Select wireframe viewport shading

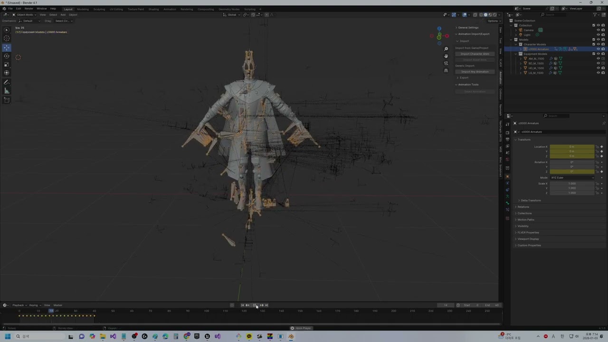[480, 15]
